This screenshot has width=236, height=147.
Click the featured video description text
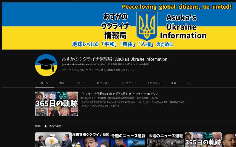coord(132,104)
